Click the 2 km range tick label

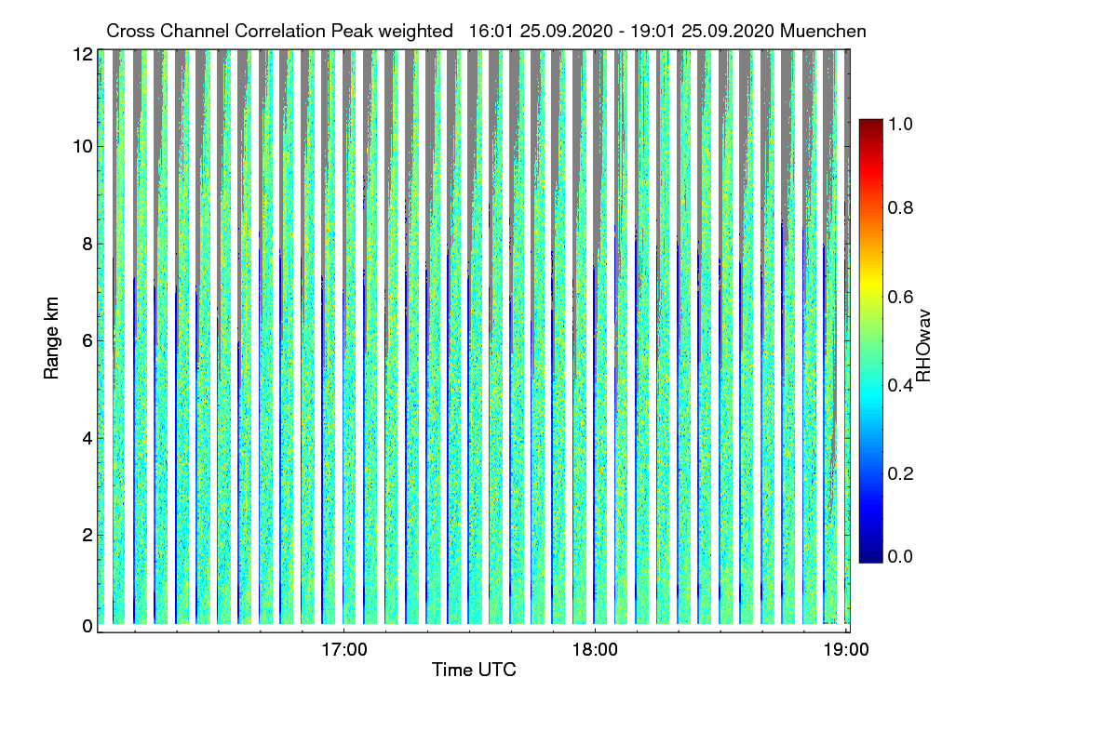(87, 535)
